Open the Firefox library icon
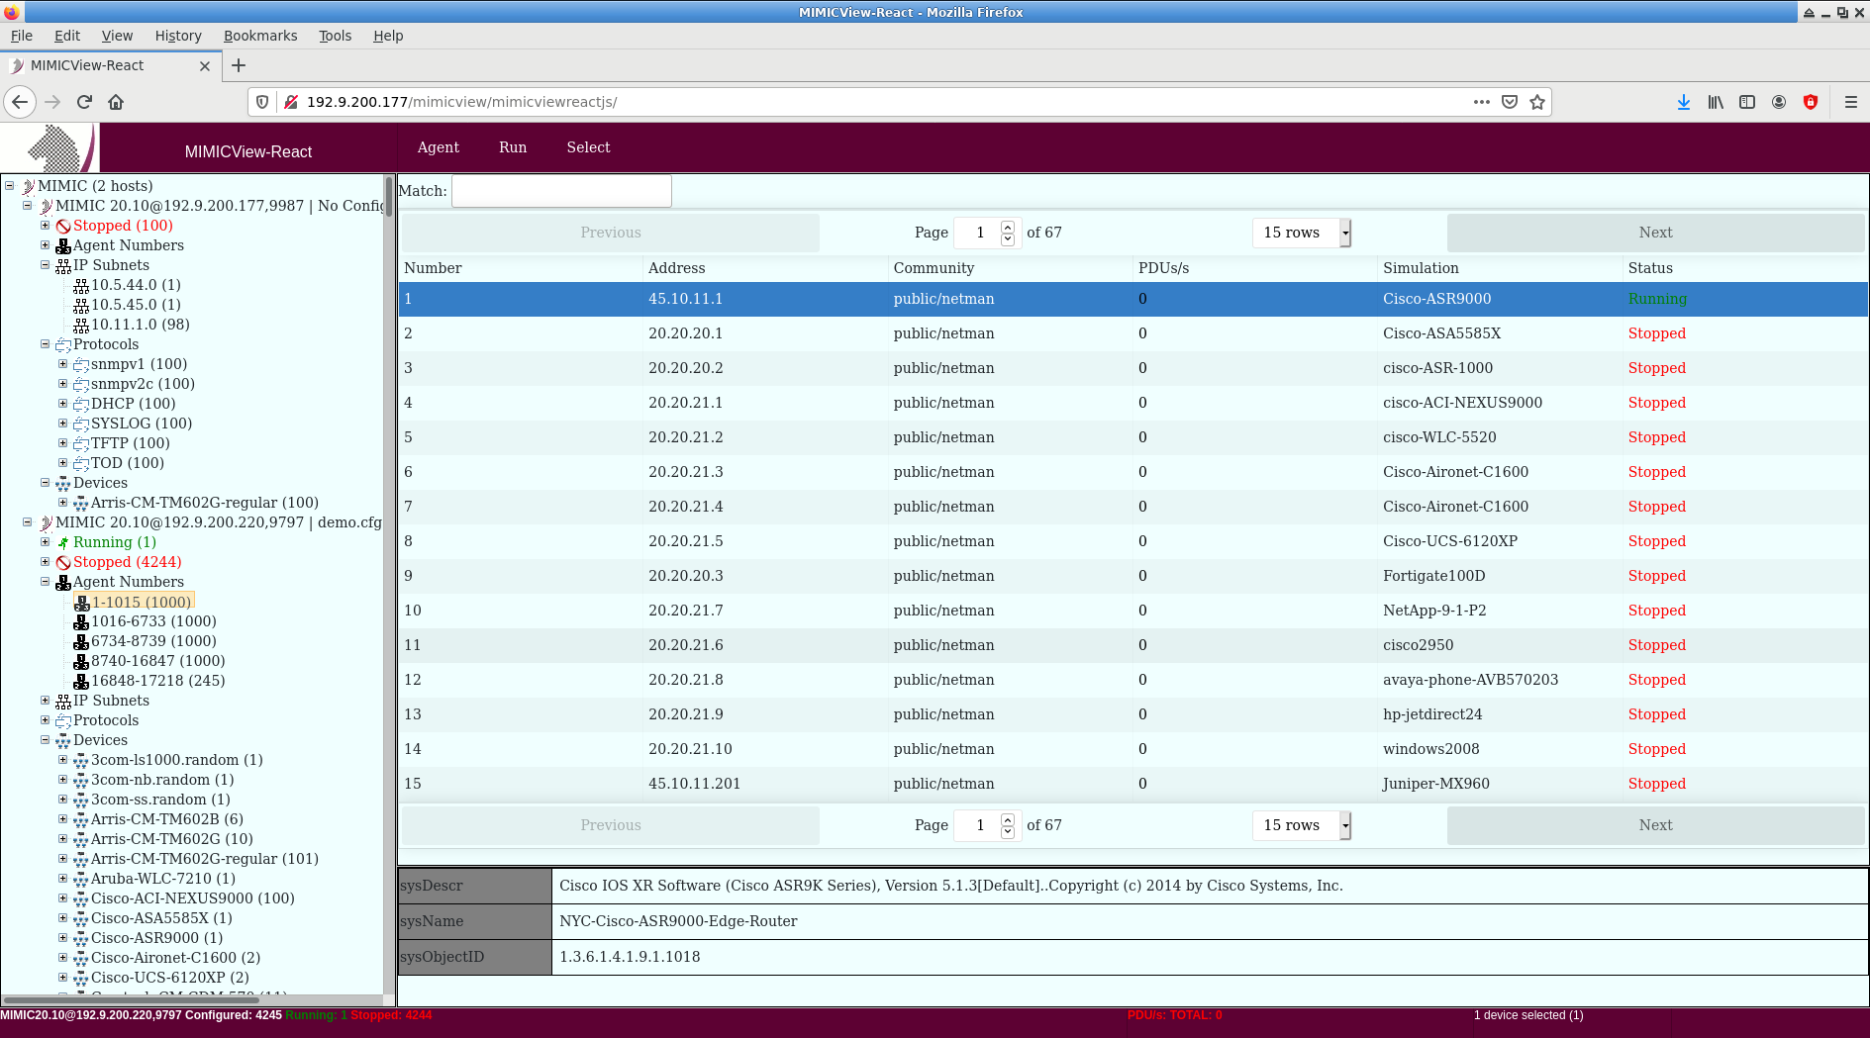Screen dimensions: 1870x1038 coord(1716,102)
